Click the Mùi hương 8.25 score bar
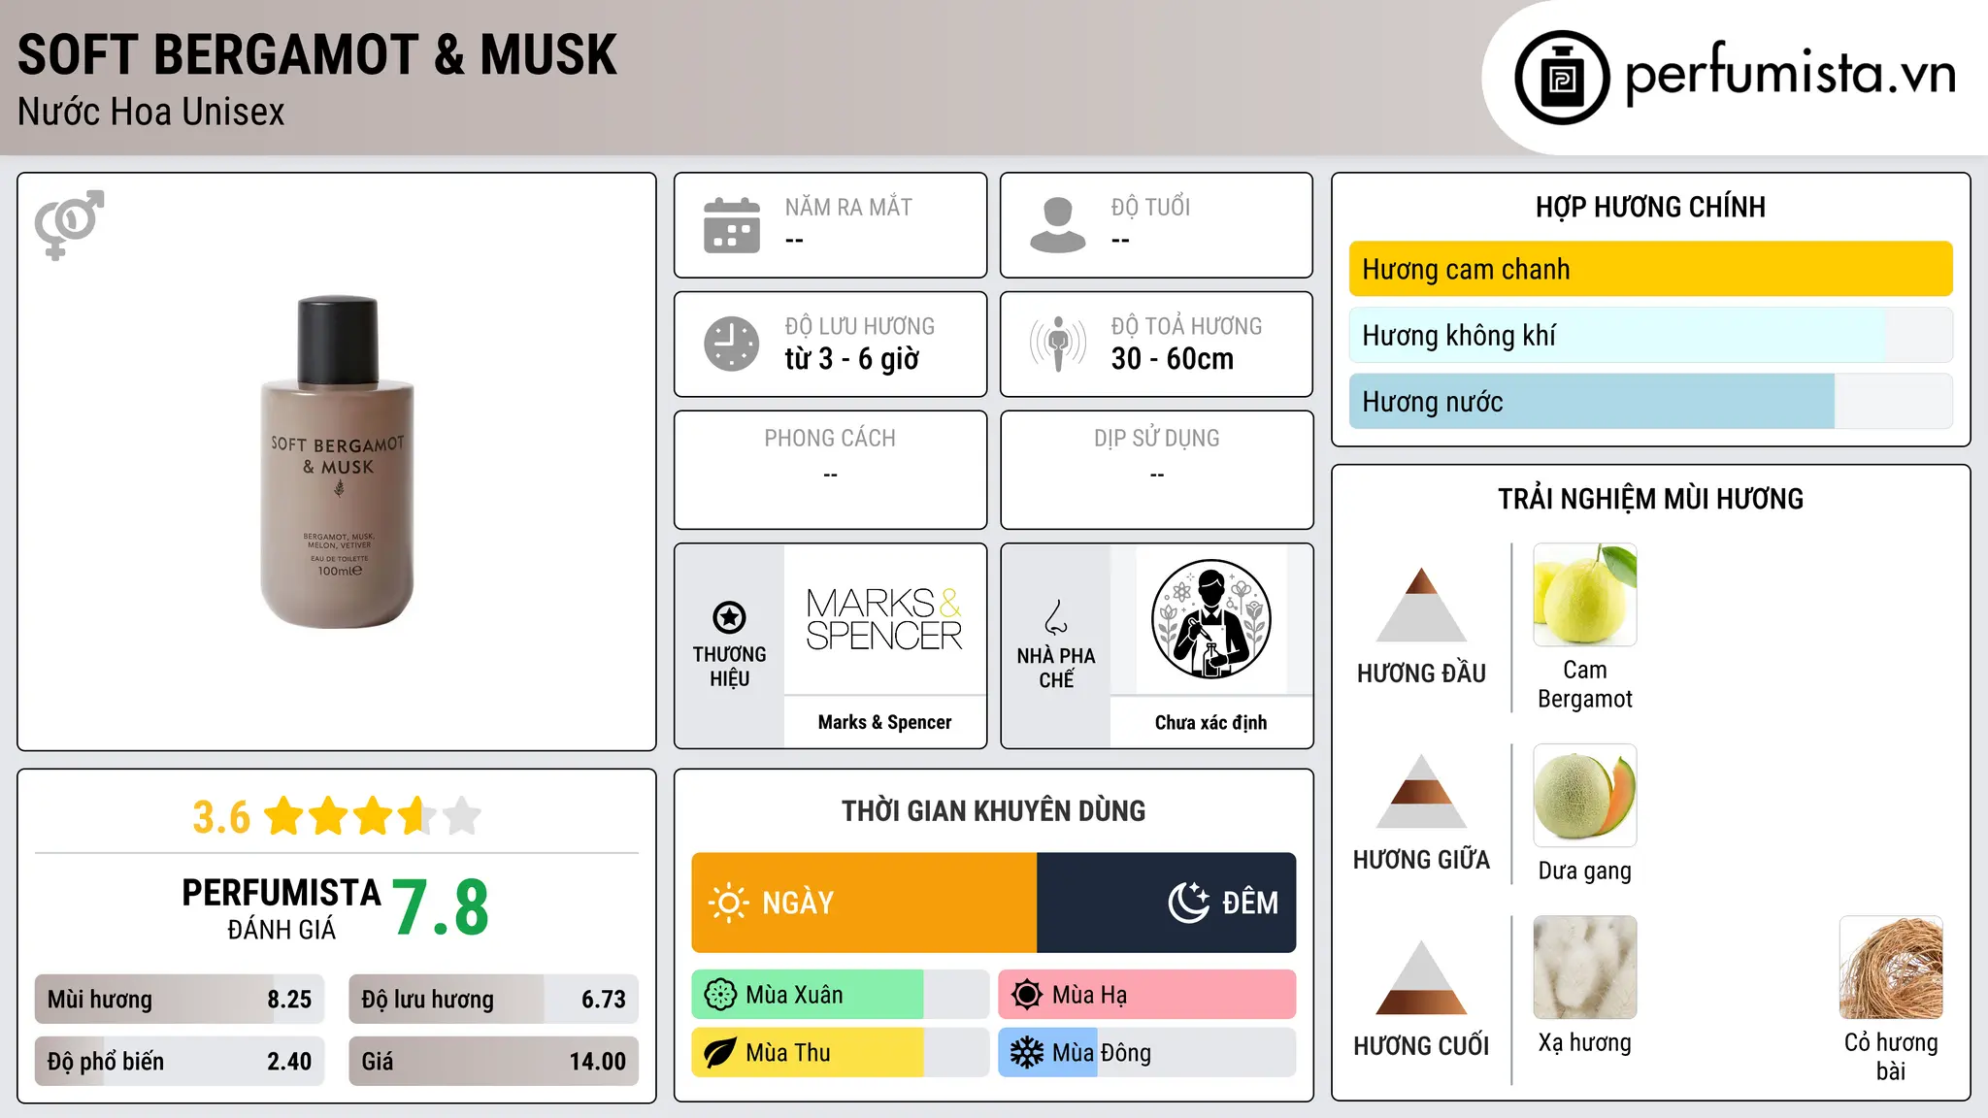The image size is (1988, 1118). click(x=180, y=1000)
